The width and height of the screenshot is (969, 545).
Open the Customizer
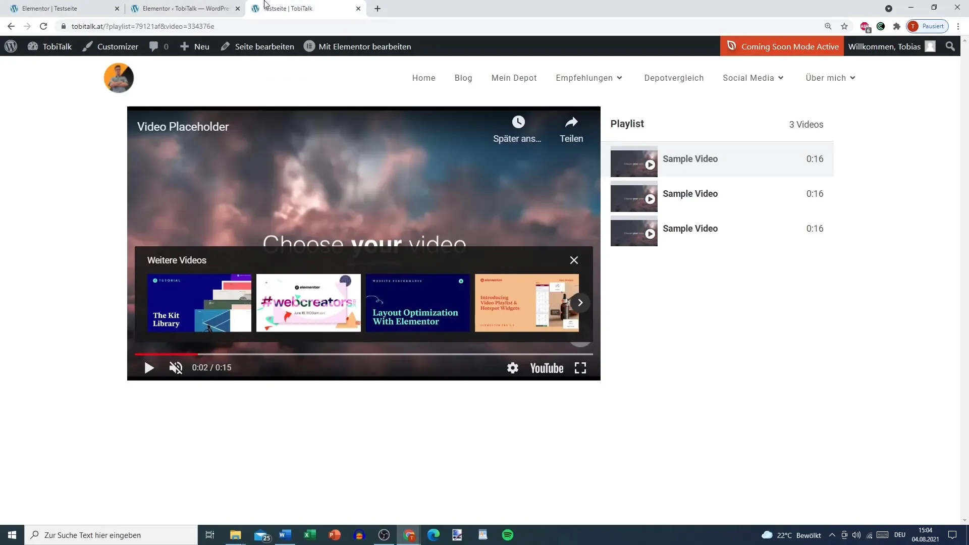111,46
